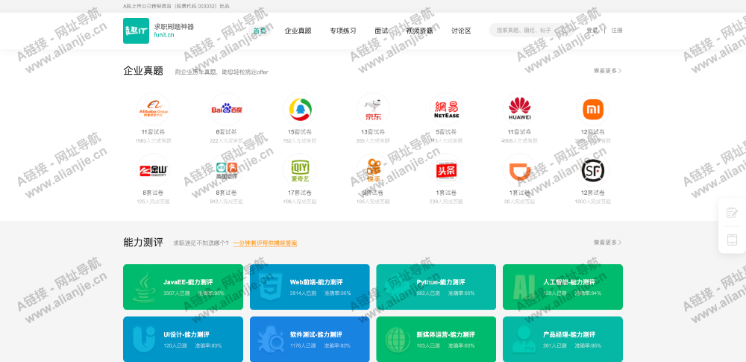Click the AI icon on the 人工智能 card

[x=524, y=287]
